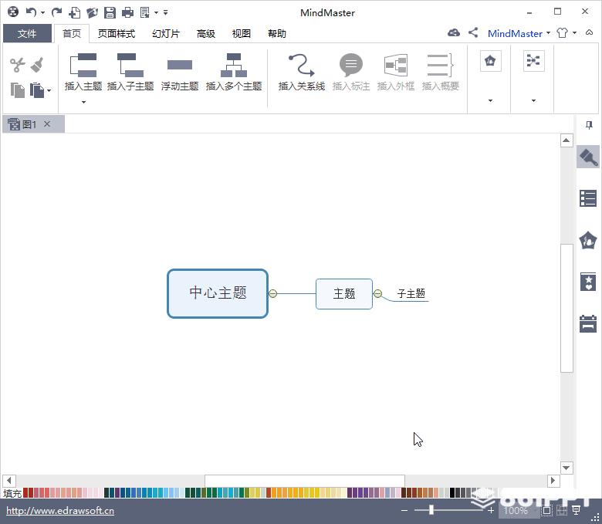Select the 子主题 node
The height and width of the screenshot is (524, 602).
click(411, 294)
